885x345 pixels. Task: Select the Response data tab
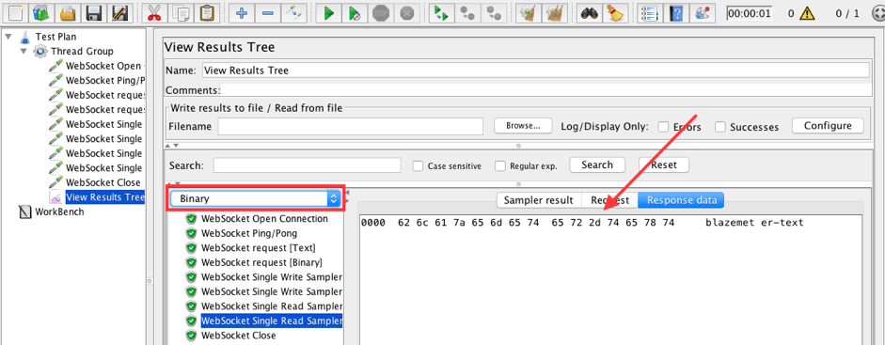tap(682, 200)
